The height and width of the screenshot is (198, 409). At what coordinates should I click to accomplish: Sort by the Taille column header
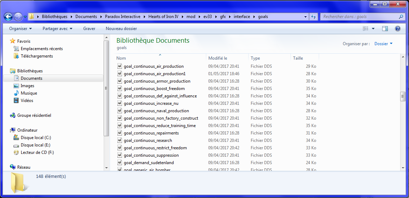298,58
